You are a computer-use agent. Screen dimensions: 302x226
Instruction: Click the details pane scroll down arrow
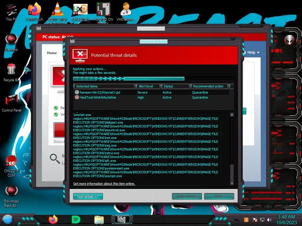tap(232, 183)
